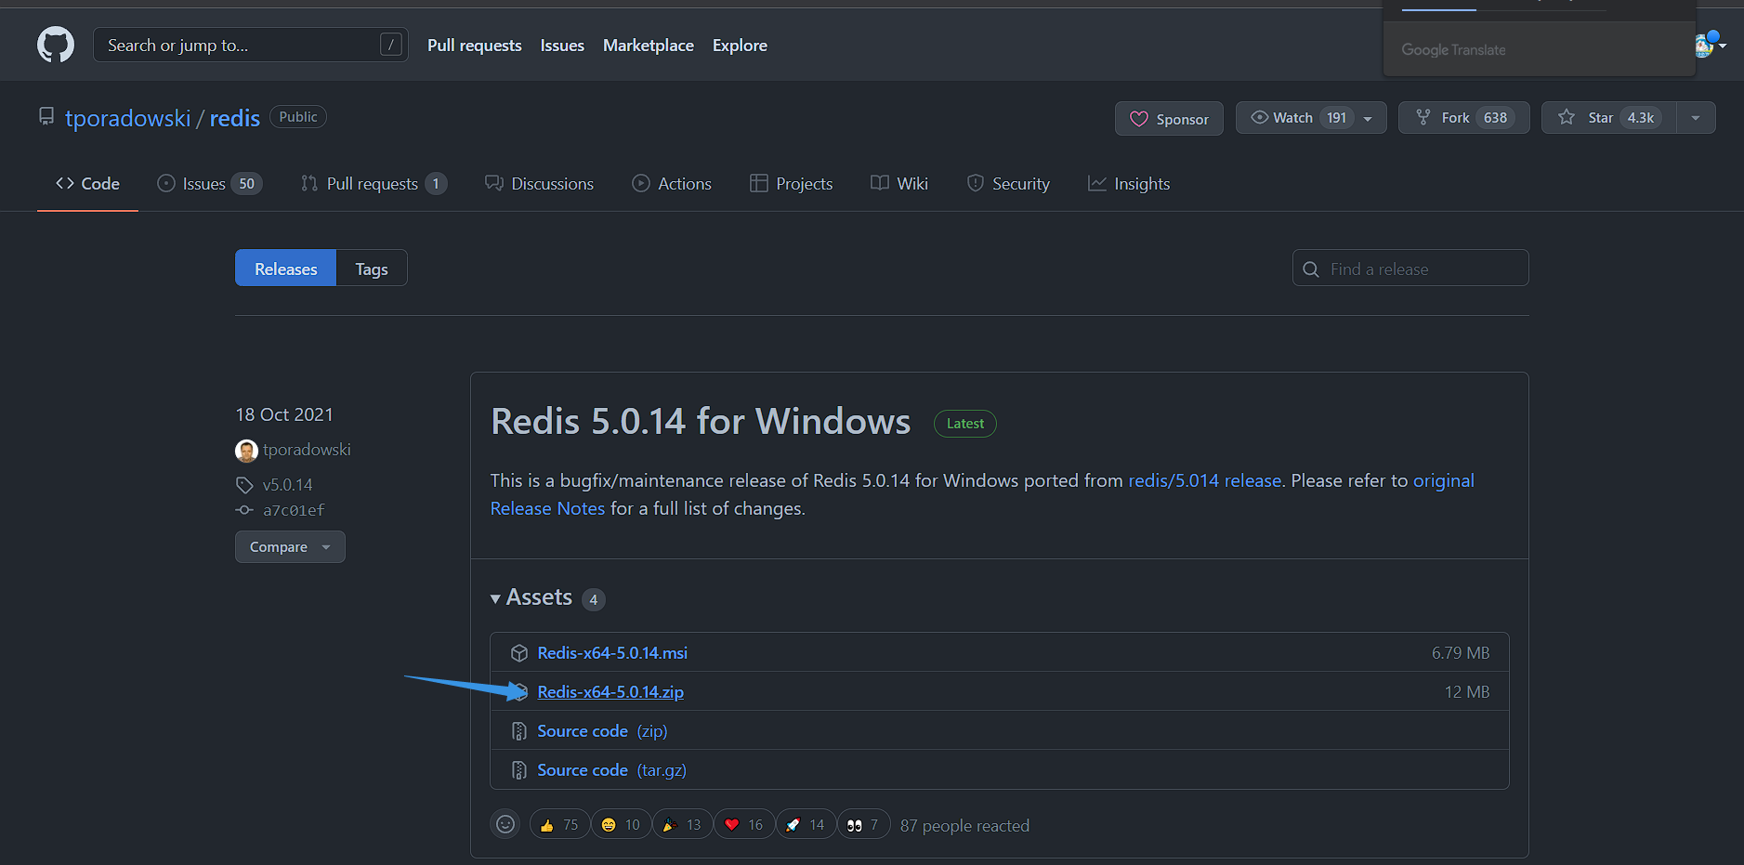Toggle the thumbs up reaction 75

[559, 824]
